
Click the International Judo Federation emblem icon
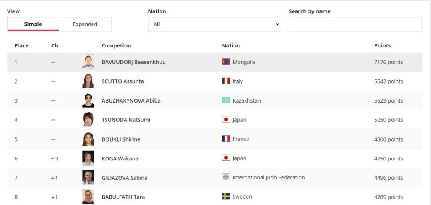(x=226, y=177)
